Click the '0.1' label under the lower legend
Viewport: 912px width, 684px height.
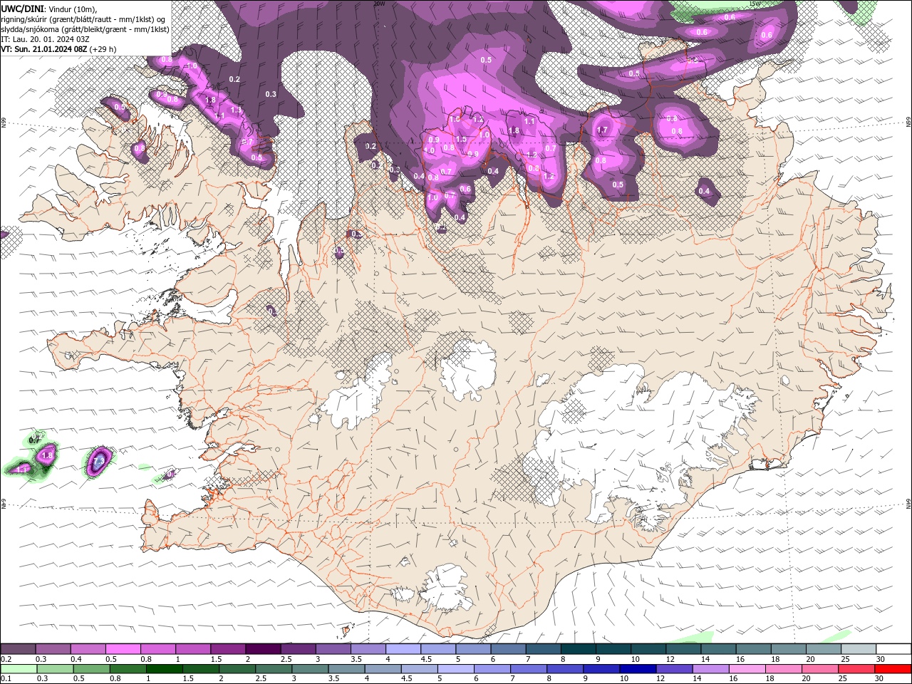point(6,679)
